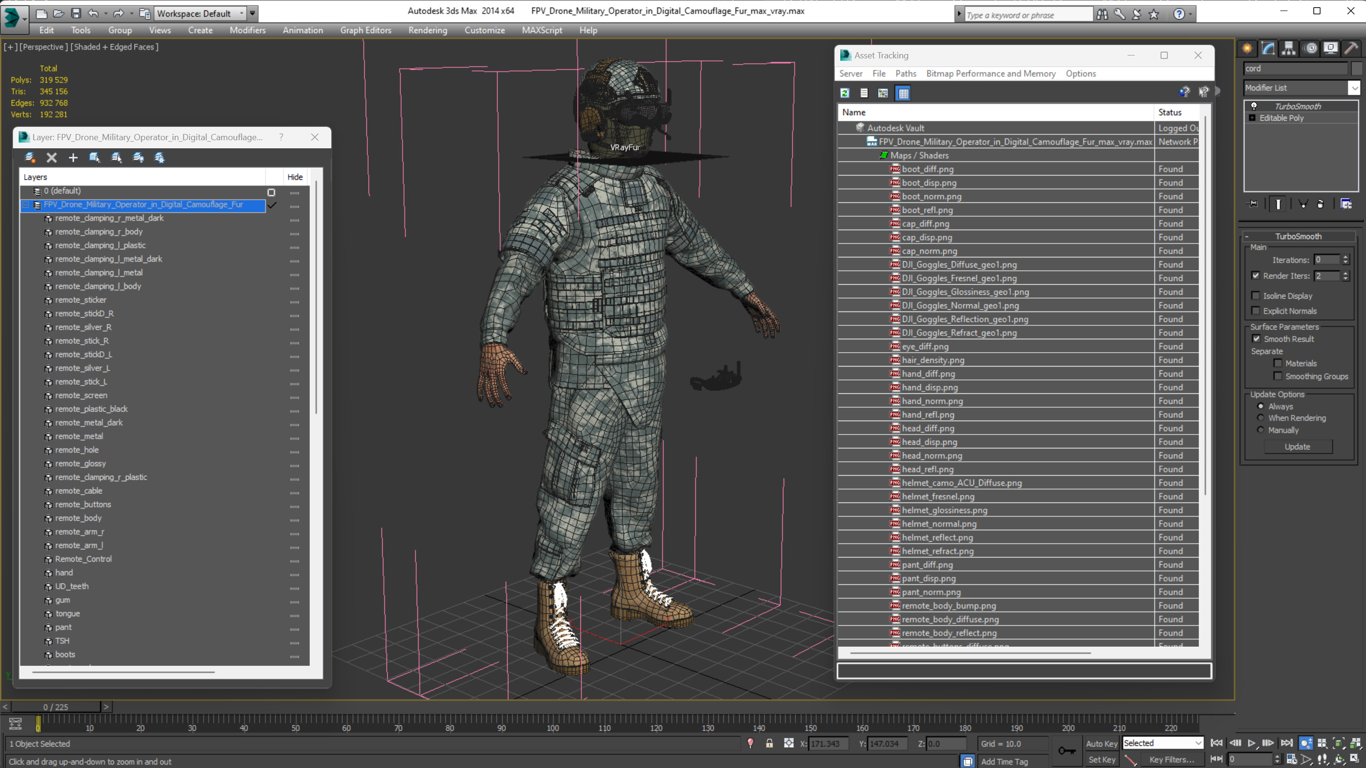The width and height of the screenshot is (1366, 768).
Task: Click the Selection Lock toggle padlock icon
Action: 769,744
